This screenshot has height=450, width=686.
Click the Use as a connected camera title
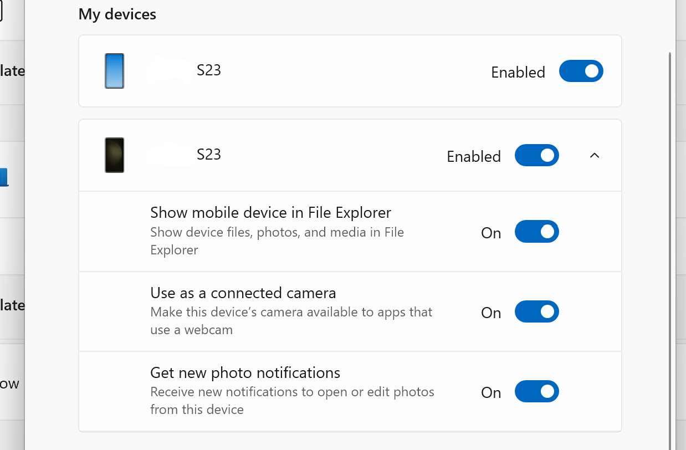pos(243,293)
